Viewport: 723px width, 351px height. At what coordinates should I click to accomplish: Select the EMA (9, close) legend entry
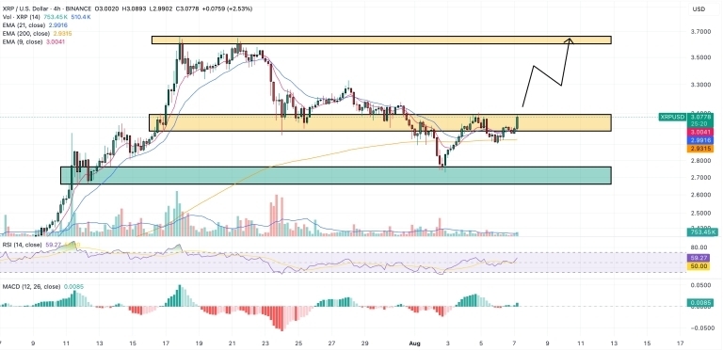[x=22, y=41]
